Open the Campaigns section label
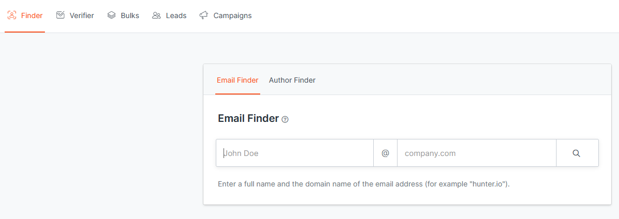The height and width of the screenshot is (219, 619). click(x=232, y=15)
